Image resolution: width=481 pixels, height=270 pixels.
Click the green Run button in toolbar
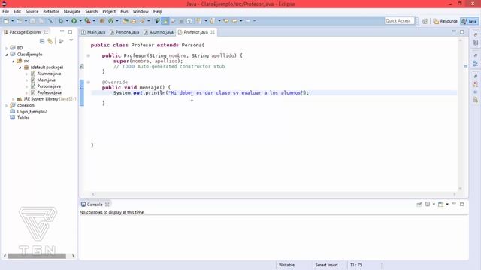pyautogui.click(x=74, y=21)
